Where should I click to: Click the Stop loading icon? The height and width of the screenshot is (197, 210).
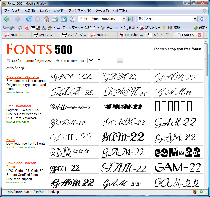pyautogui.click(x=38, y=19)
